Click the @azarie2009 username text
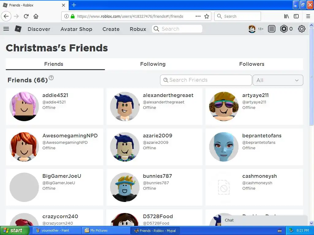 pyautogui.click(x=155, y=143)
